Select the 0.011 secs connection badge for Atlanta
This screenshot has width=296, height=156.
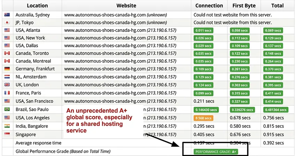(203, 31)
